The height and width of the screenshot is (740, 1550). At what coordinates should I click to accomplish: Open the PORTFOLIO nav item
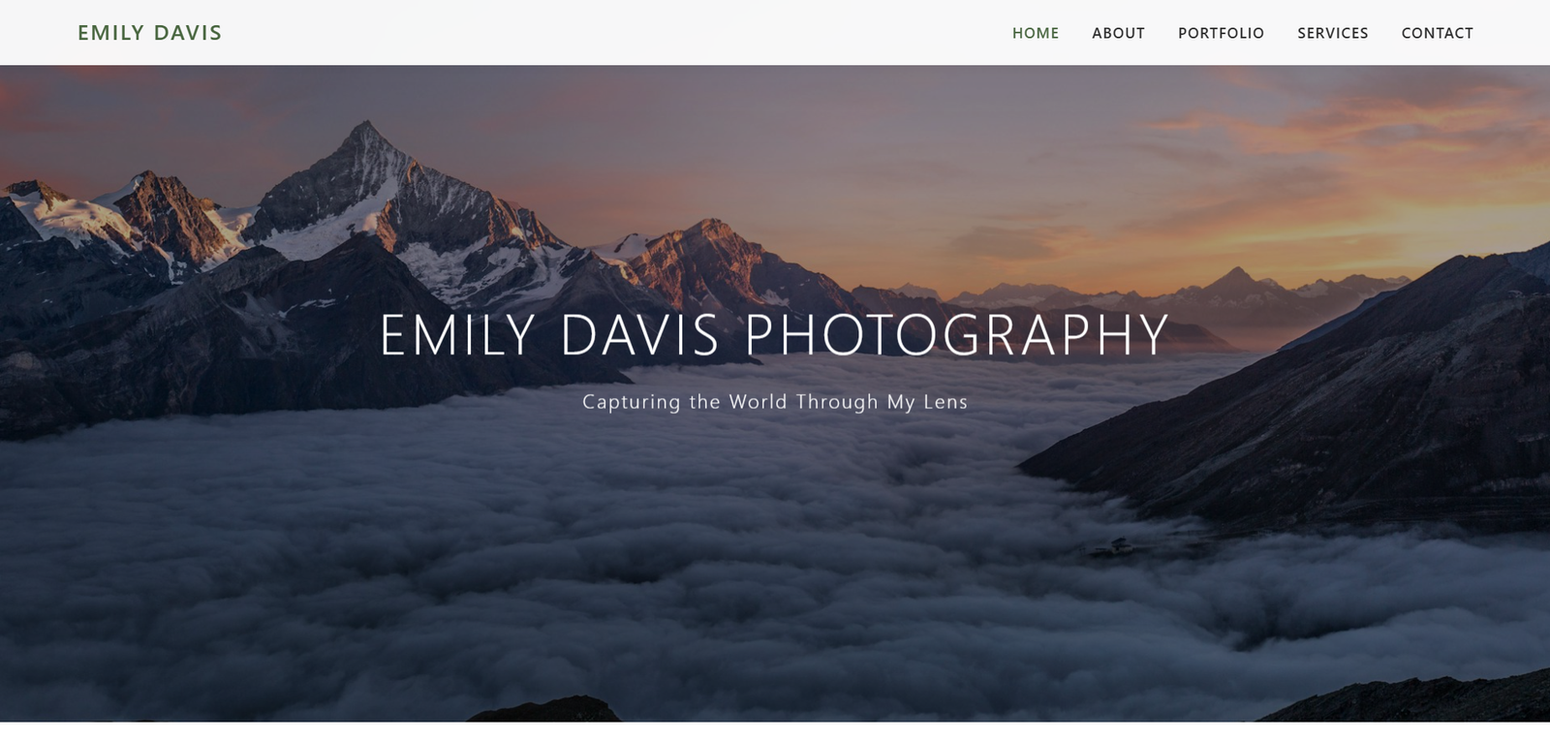click(x=1221, y=33)
